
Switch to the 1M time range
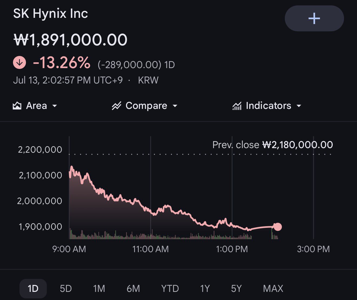click(99, 288)
